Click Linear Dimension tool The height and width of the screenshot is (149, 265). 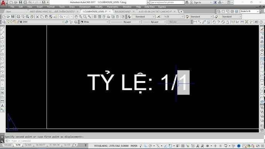pyautogui.click(x=195, y=22)
